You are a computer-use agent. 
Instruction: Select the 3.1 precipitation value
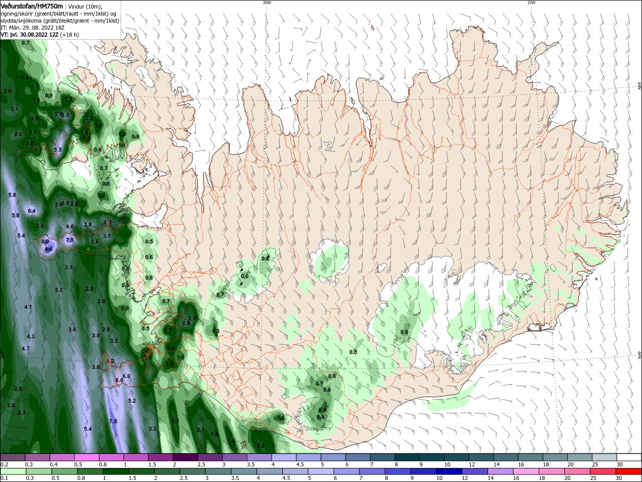tap(69, 267)
